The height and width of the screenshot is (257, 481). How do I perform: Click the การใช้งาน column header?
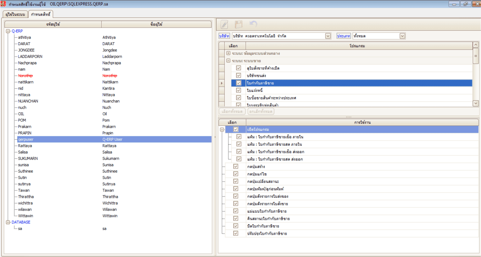(362, 122)
